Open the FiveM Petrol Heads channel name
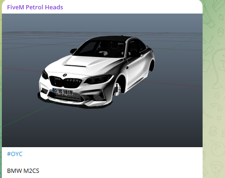The width and height of the screenshot is (225, 178). (x=35, y=7)
